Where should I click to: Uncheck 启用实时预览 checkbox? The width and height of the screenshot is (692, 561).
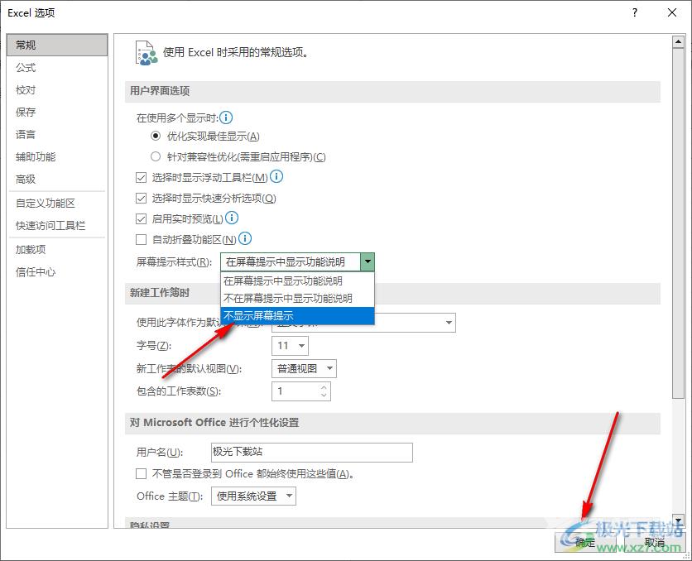click(x=141, y=218)
